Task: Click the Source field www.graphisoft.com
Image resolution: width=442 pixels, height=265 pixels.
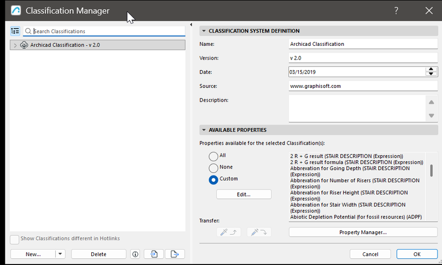Action: [x=363, y=86]
